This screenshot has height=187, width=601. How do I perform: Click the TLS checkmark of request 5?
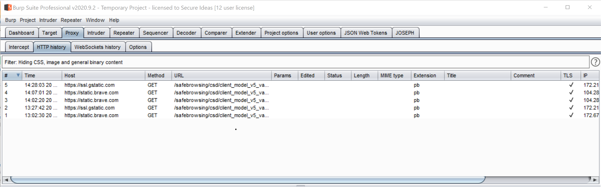tap(571, 85)
